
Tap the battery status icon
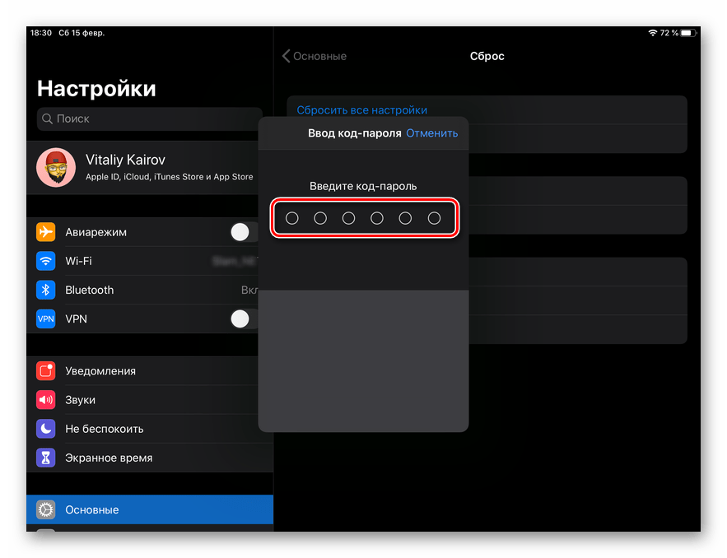click(688, 33)
